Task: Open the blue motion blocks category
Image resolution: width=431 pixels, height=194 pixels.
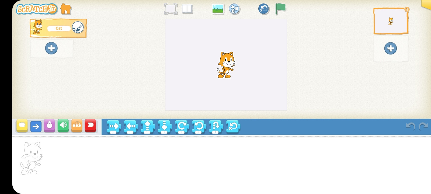Action: tap(36, 126)
